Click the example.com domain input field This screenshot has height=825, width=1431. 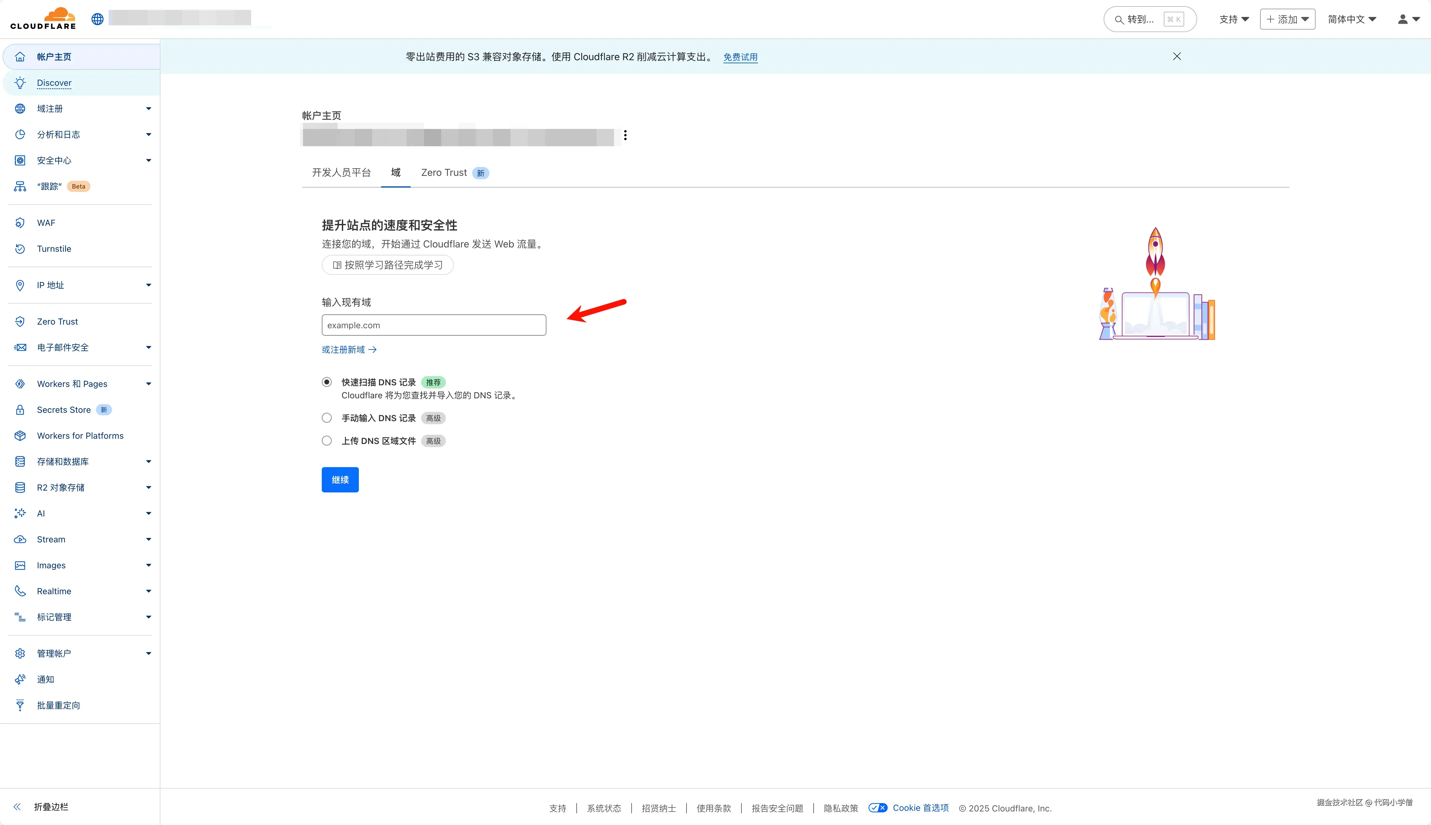pos(434,325)
